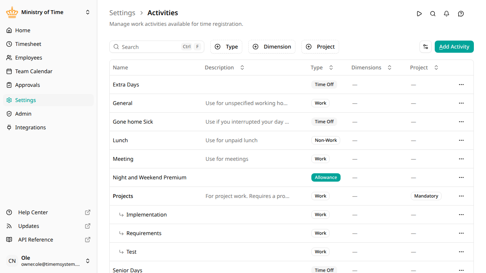Open row actions for Implementation
The image size is (486, 273).
coord(461,215)
